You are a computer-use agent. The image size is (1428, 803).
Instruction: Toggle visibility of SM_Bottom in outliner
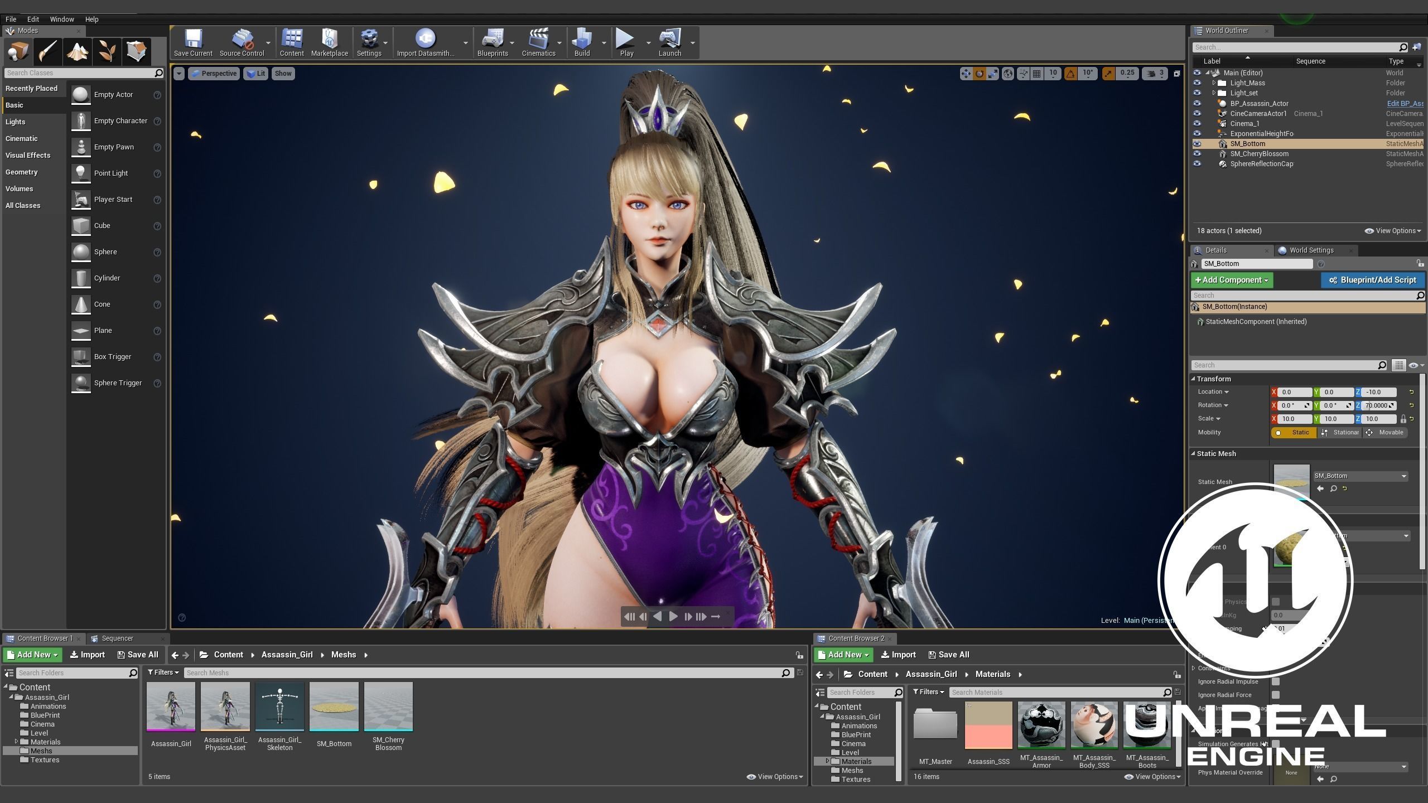pyautogui.click(x=1197, y=144)
